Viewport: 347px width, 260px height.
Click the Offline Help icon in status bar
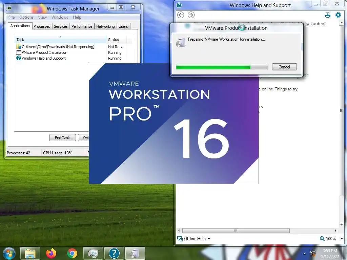coord(180,239)
